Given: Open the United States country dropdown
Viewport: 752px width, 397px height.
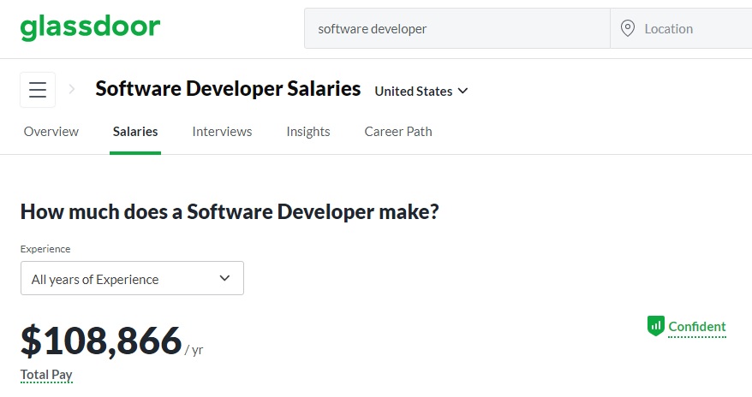Looking at the screenshot, I should point(421,91).
